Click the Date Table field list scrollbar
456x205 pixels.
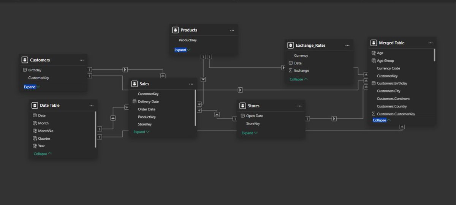95,129
